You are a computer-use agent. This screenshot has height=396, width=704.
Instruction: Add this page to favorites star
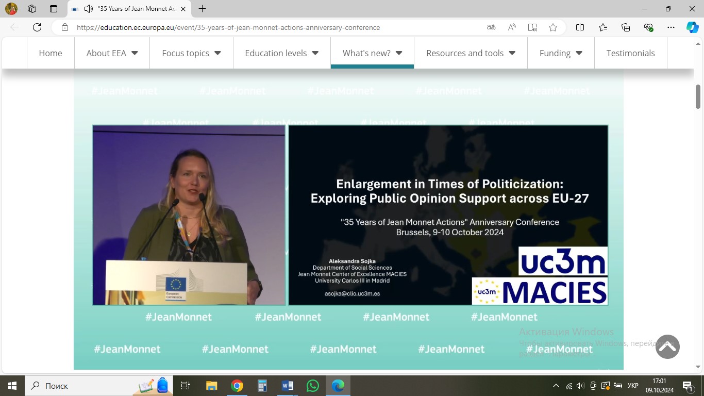click(x=553, y=27)
